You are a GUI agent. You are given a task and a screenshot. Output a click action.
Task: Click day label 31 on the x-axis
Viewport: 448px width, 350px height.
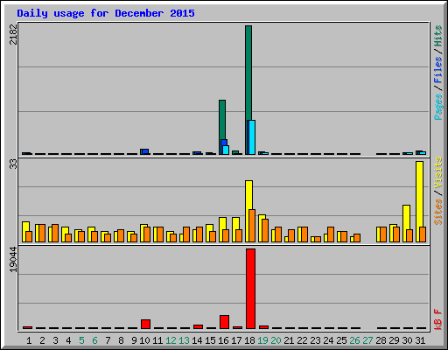pos(420,340)
